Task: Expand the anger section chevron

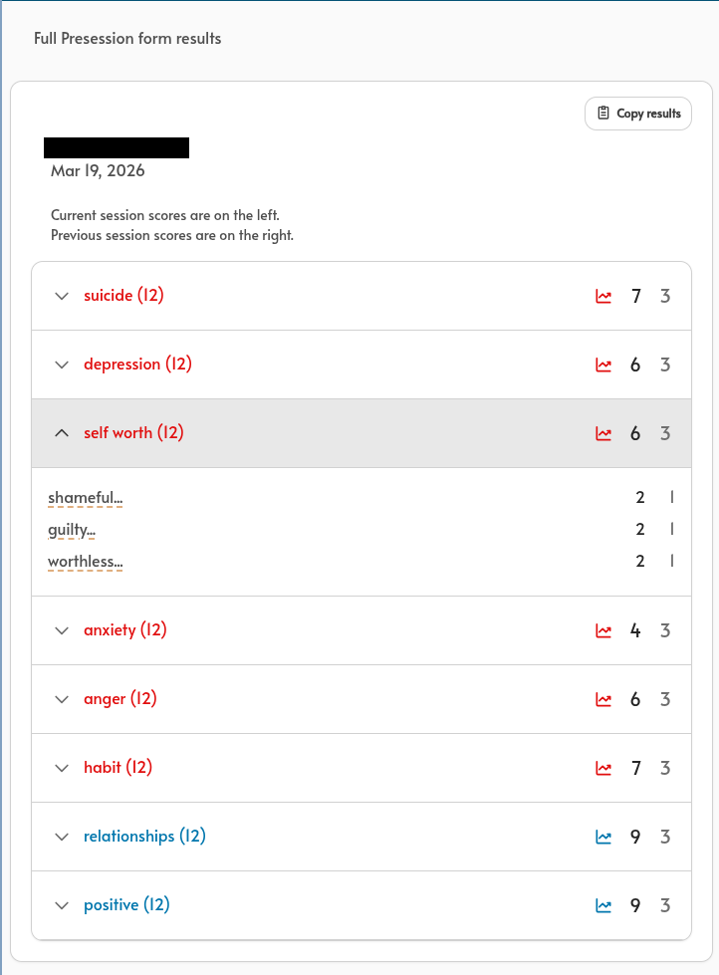Action: pyautogui.click(x=62, y=699)
